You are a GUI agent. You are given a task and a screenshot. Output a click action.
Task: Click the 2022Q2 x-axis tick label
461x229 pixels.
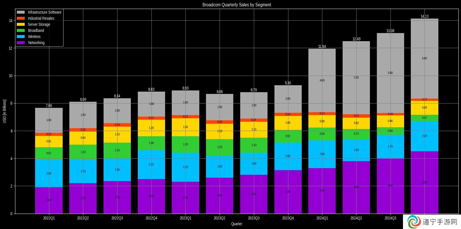coord(83,218)
